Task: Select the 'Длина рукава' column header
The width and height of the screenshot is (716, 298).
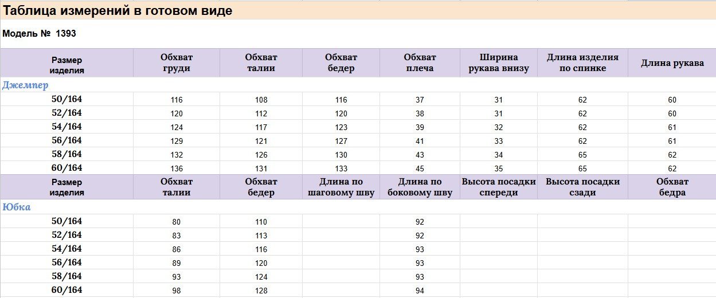Action: tap(672, 63)
